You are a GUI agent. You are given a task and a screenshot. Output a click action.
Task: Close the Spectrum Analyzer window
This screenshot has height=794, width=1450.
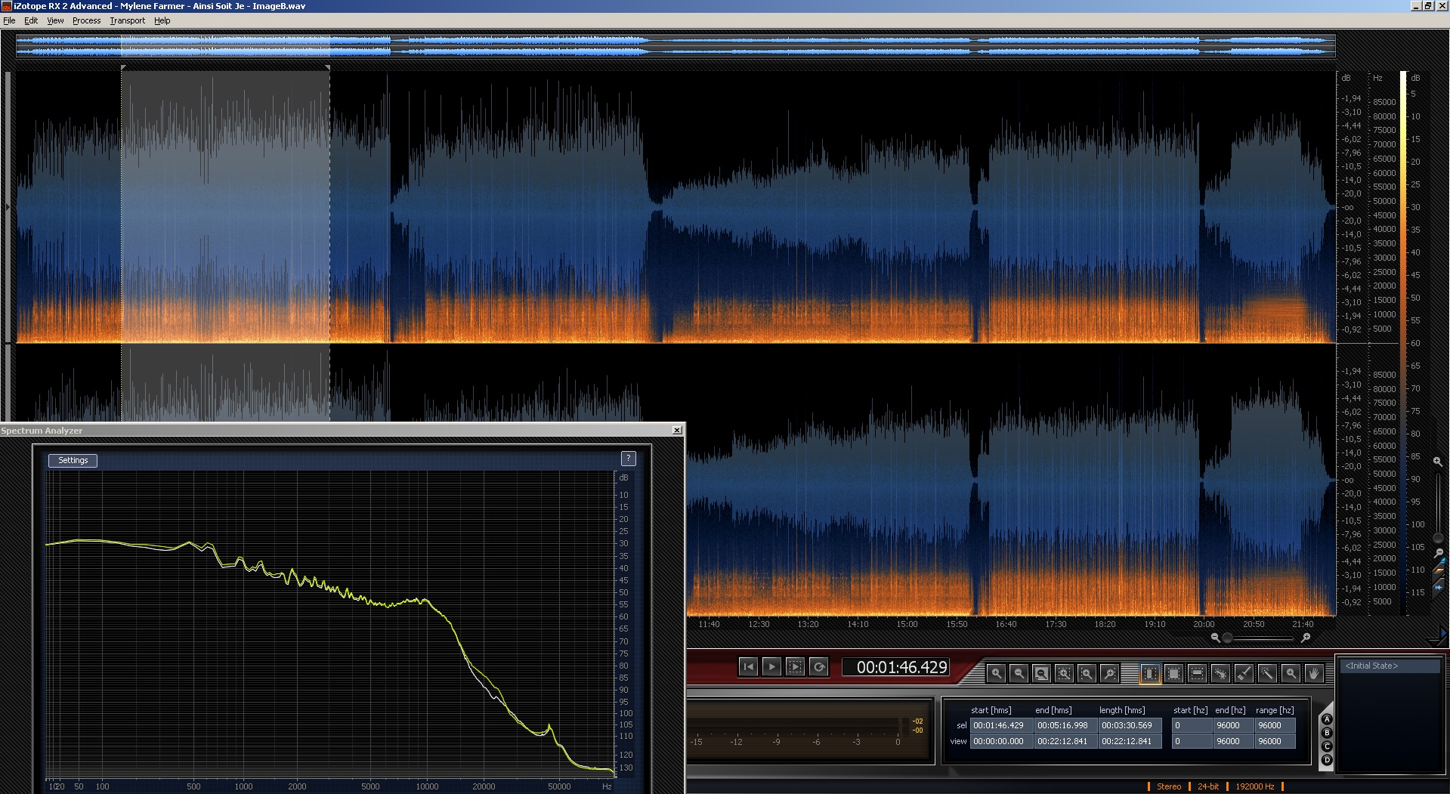[676, 431]
